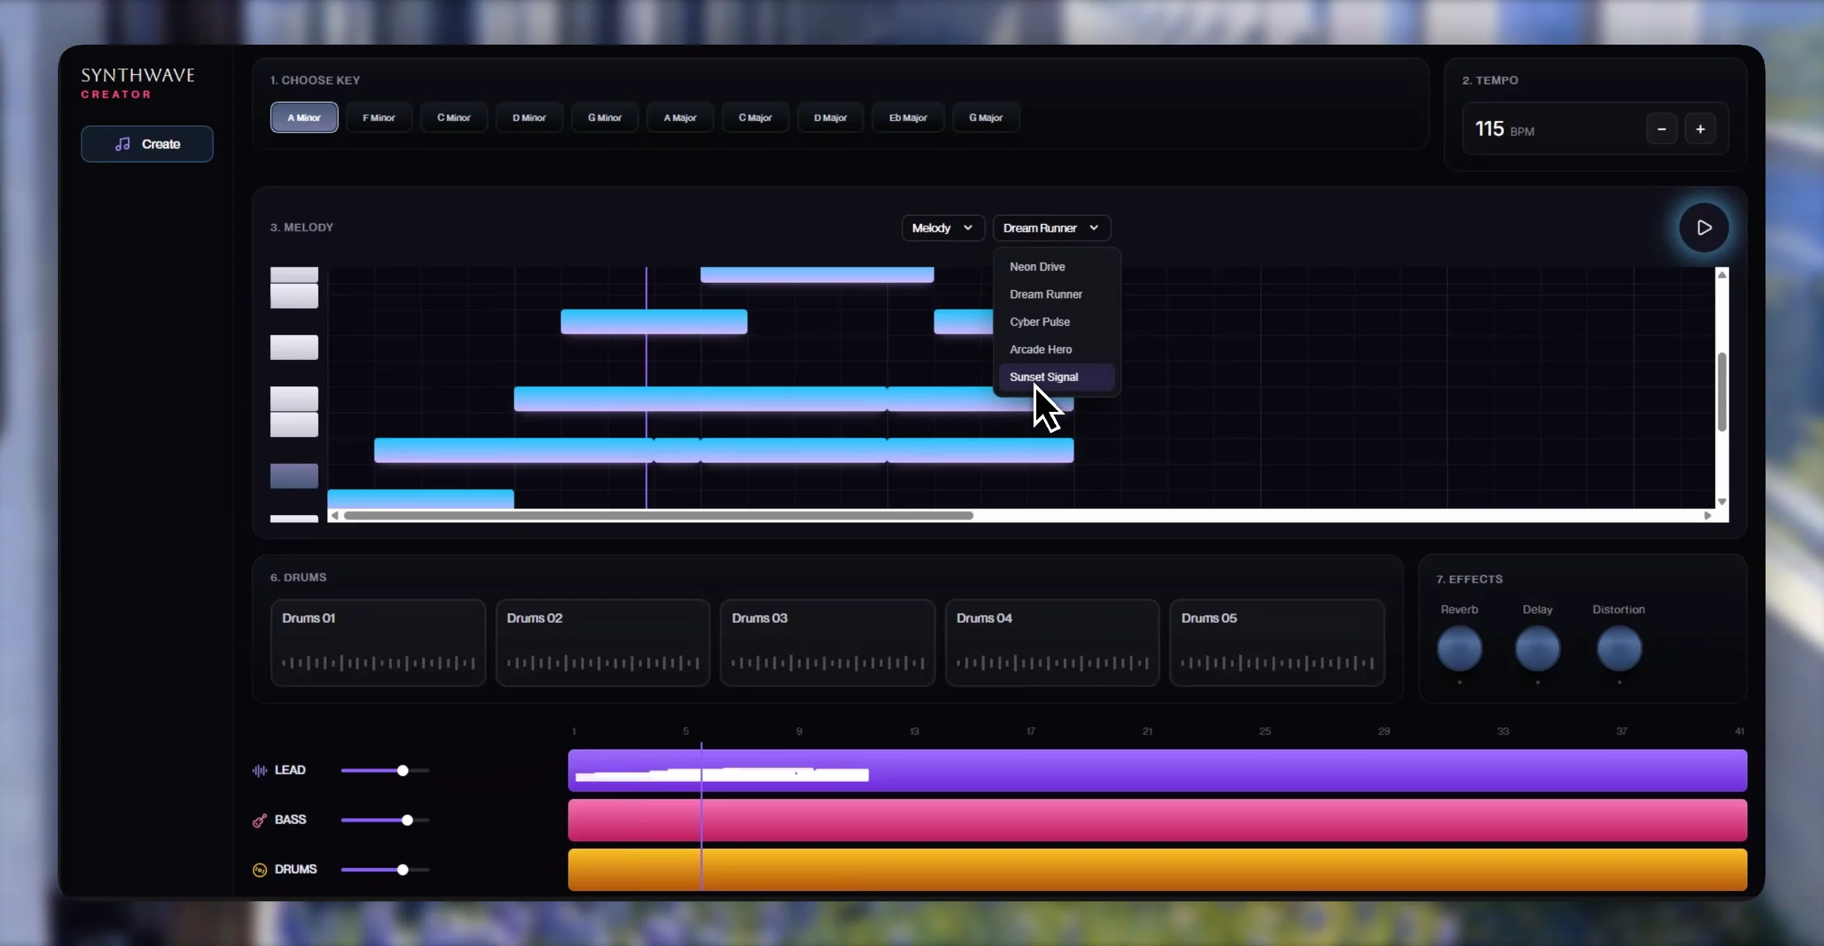
Task: Increase tempo with the plus button
Action: tap(1700, 129)
